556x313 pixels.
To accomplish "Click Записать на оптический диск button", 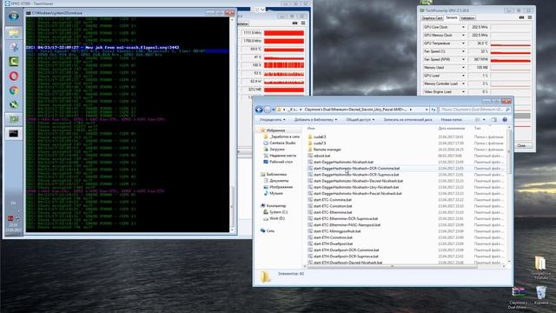I will coord(407,120).
